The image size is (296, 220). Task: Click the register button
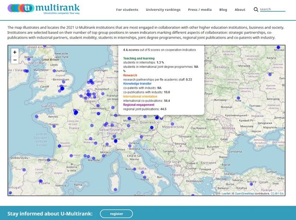[116, 214]
